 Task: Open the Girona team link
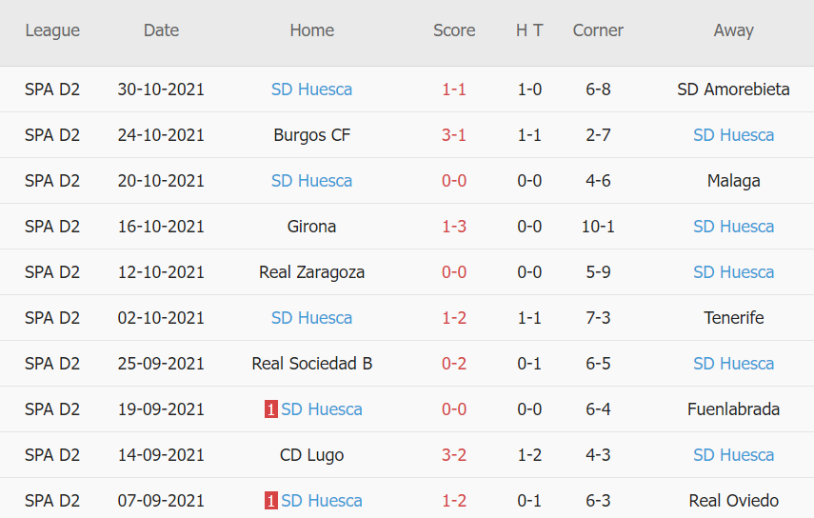[x=311, y=227]
